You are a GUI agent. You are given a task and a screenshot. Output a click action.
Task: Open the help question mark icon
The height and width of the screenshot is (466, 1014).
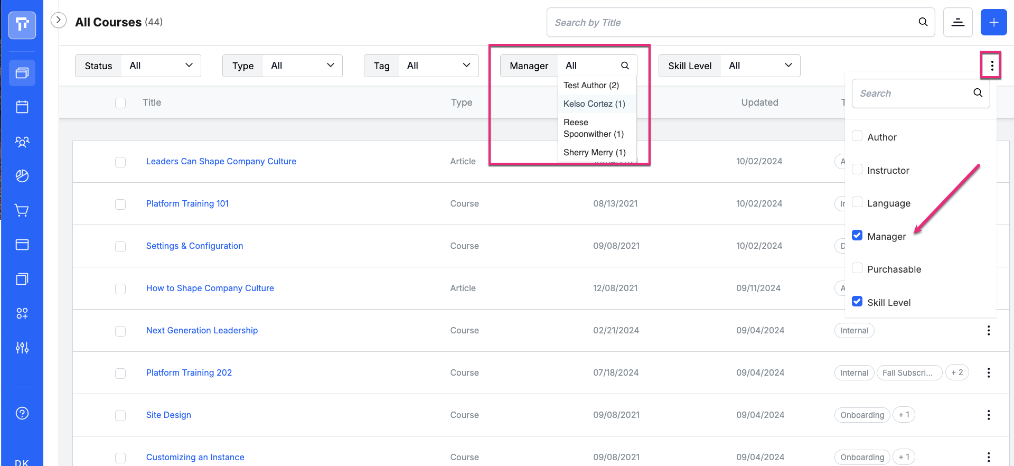pos(22,413)
